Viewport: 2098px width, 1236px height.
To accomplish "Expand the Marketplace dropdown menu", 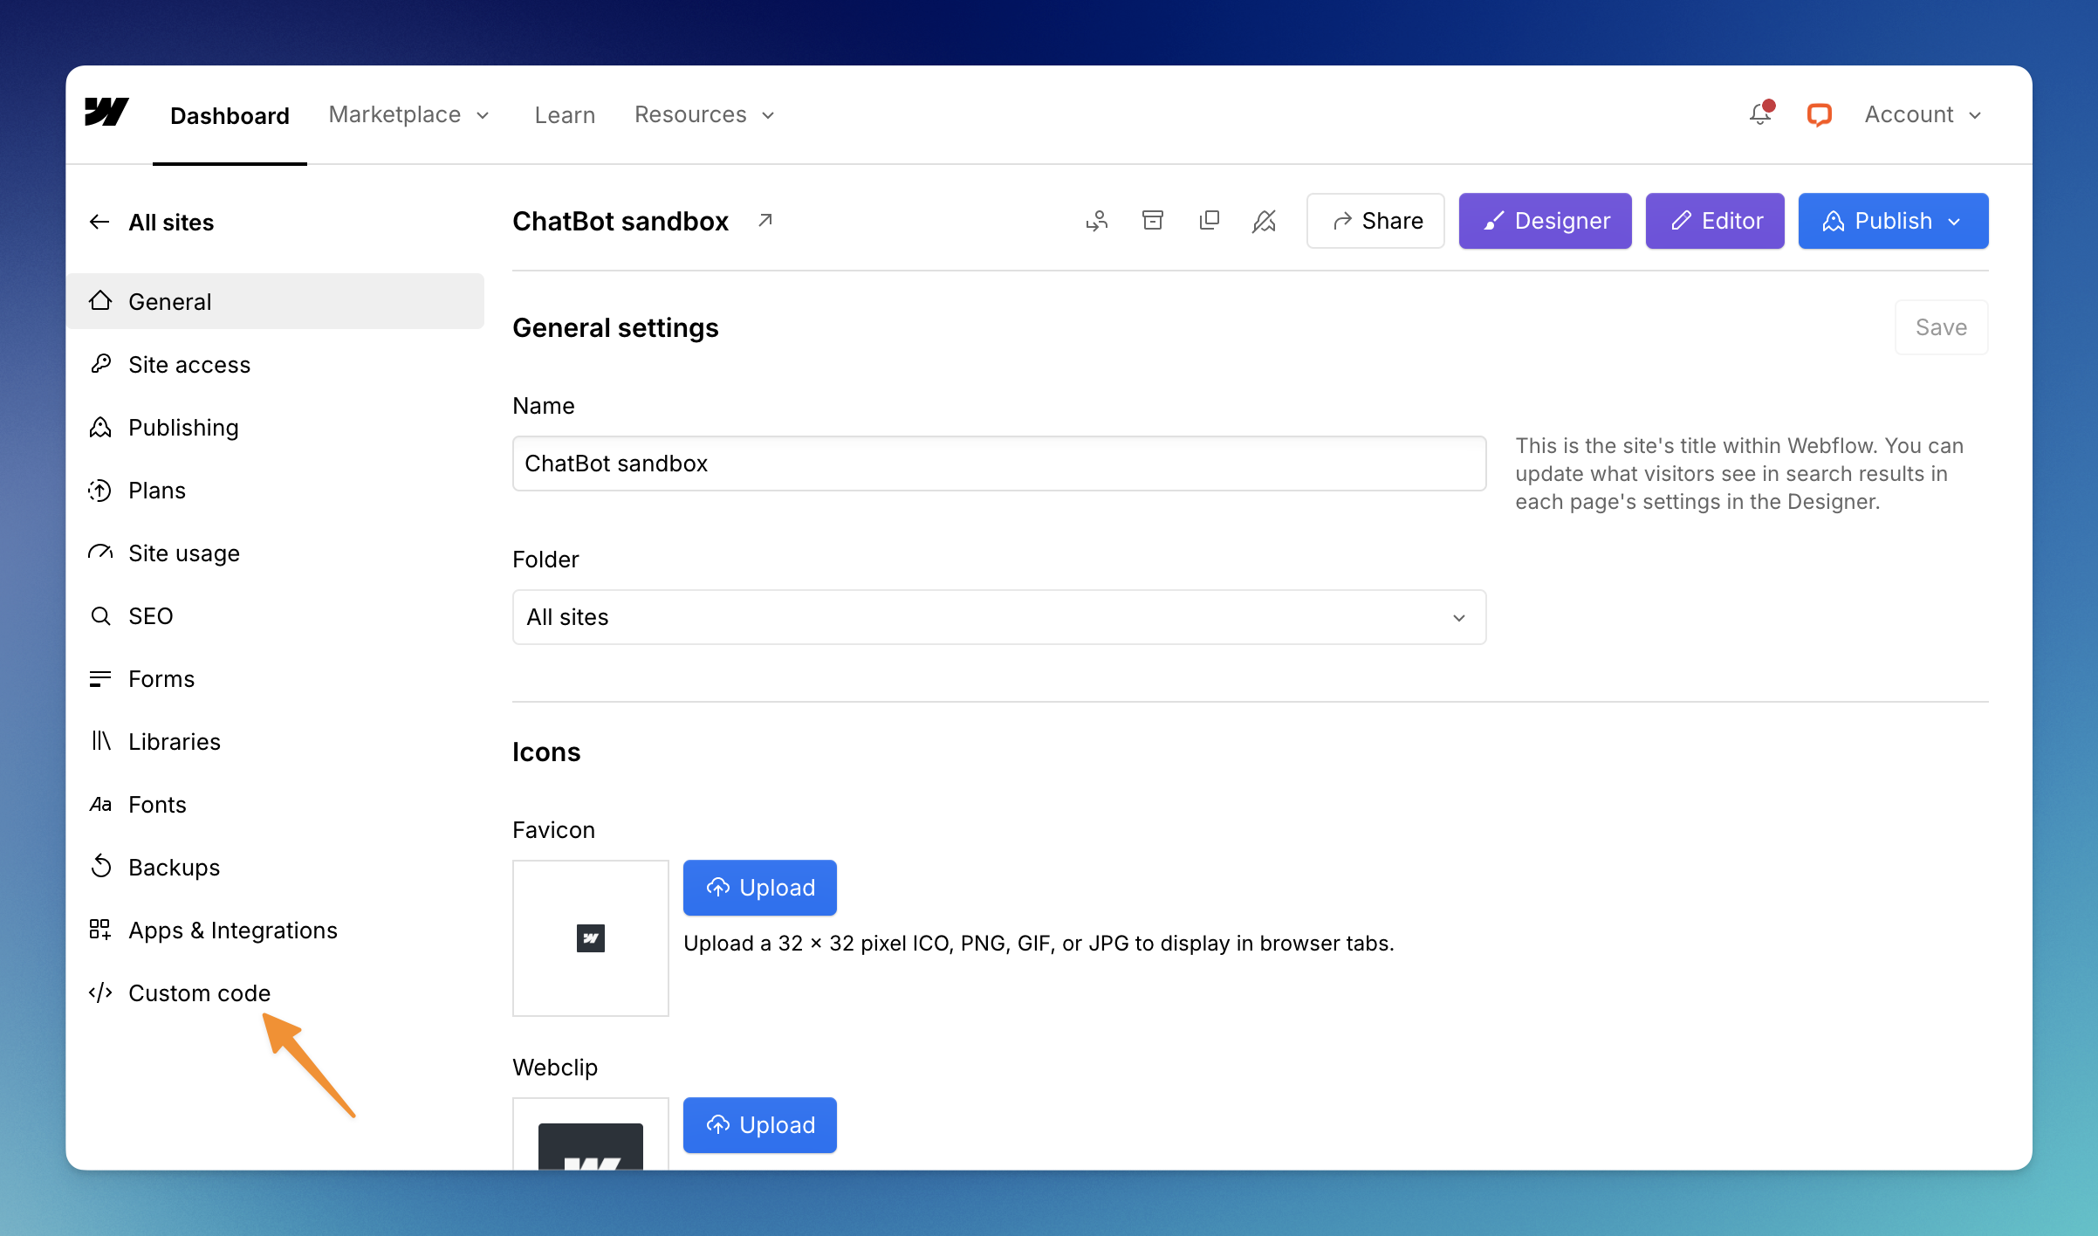I will [408, 114].
